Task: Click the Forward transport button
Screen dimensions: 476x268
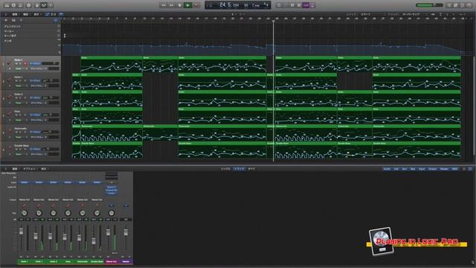Action: click(172, 5)
